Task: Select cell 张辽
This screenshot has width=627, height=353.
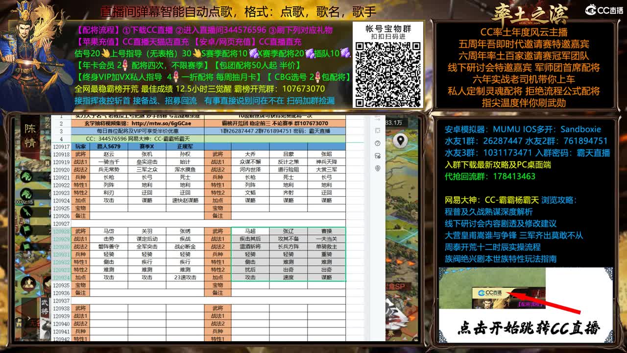Action: 288,231
